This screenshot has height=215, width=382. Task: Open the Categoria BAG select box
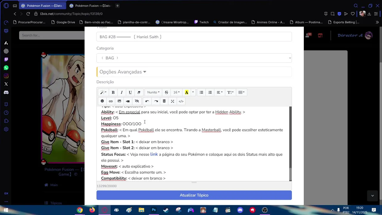[194, 58]
